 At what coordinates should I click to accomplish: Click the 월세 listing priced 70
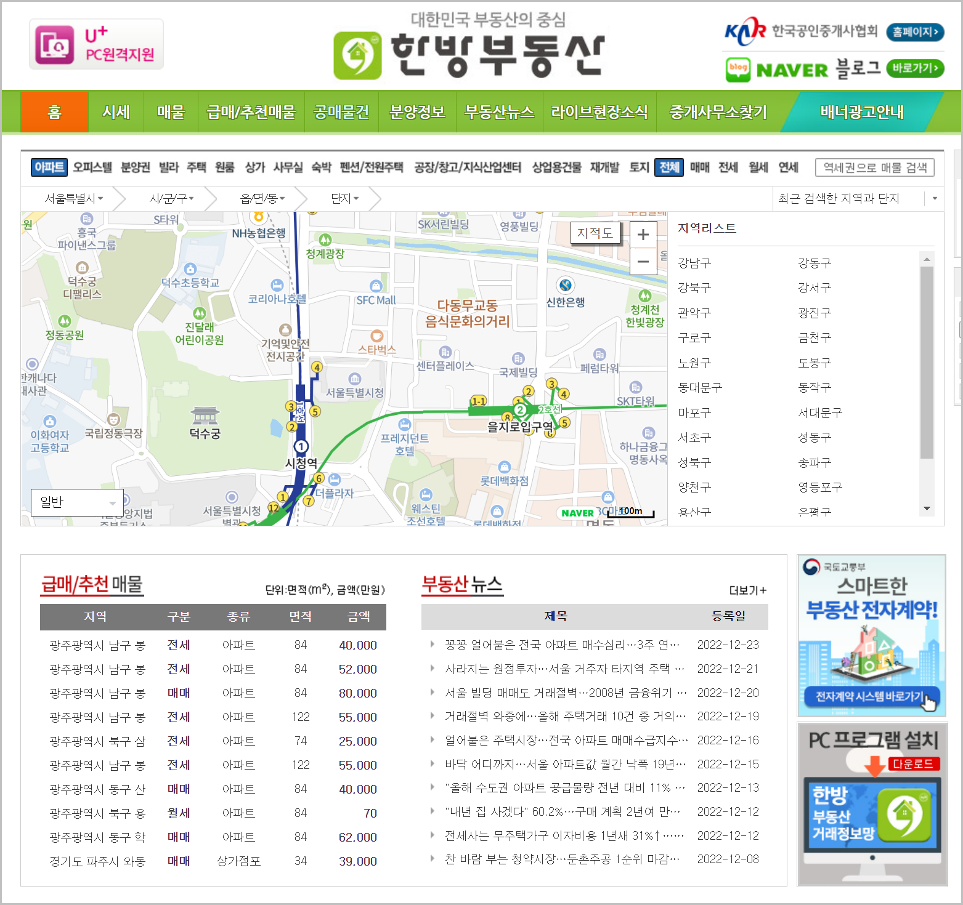pos(213,813)
